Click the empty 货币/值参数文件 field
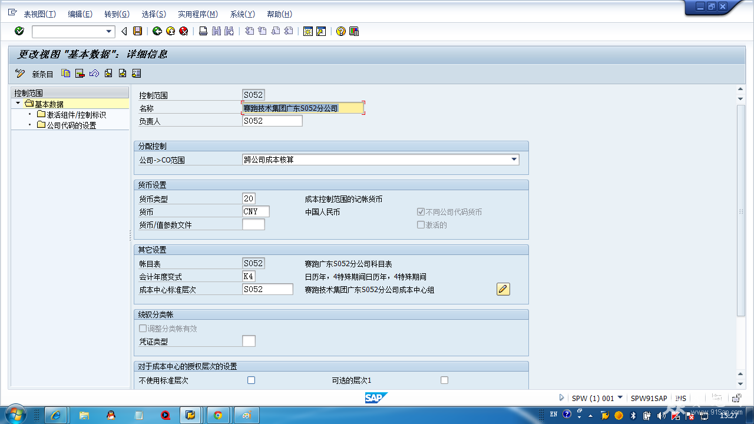The image size is (754, 424). (x=253, y=225)
